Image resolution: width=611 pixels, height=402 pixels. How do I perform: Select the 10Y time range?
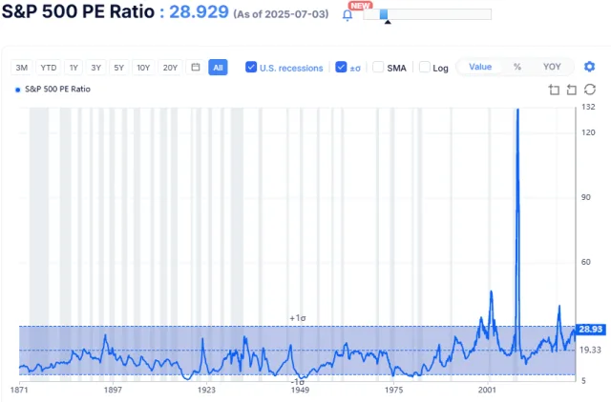pyautogui.click(x=143, y=68)
